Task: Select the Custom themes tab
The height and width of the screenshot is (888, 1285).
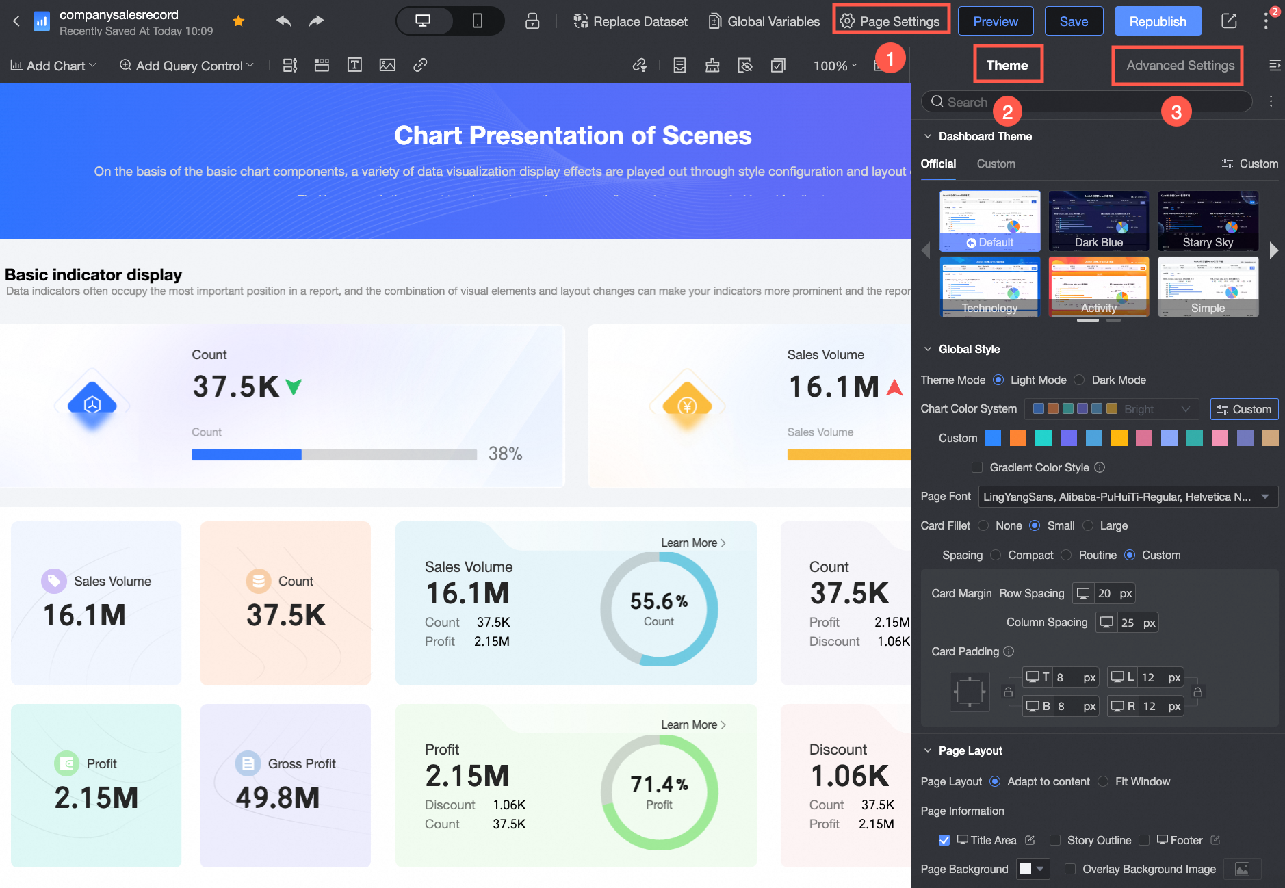Action: click(996, 164)
